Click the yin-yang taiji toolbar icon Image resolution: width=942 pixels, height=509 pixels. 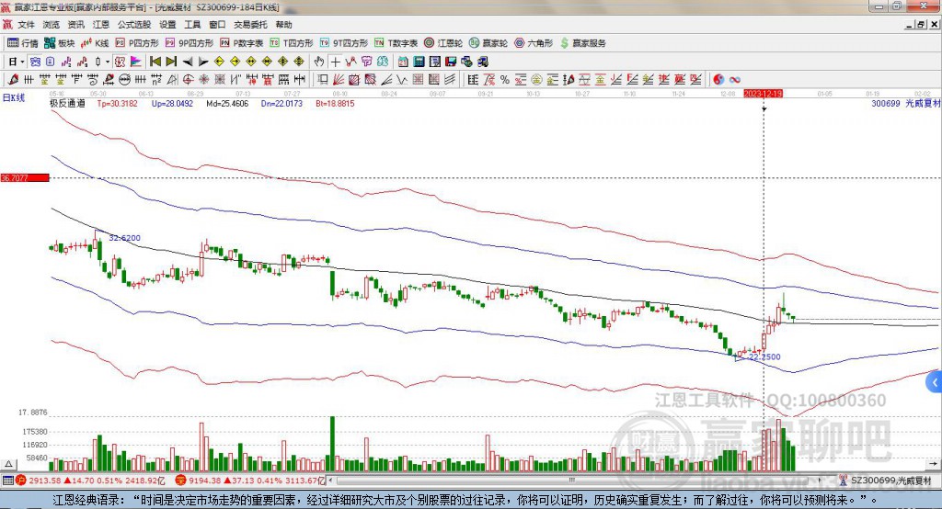[719, 78]
